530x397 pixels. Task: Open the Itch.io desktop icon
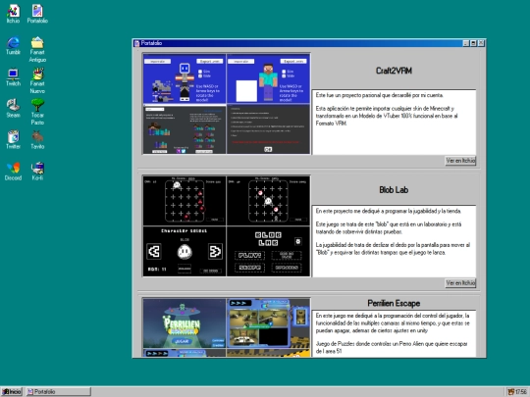tap(13, 14)
